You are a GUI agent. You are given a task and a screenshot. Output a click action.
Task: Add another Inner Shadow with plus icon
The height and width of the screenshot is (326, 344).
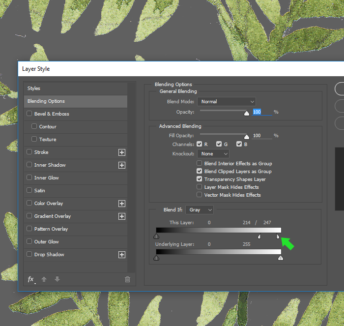(122, 165)
